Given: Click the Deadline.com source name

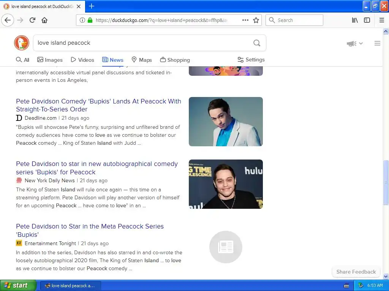Looking at the screenshot, I should pyautogui.click(x=41, y=118).
